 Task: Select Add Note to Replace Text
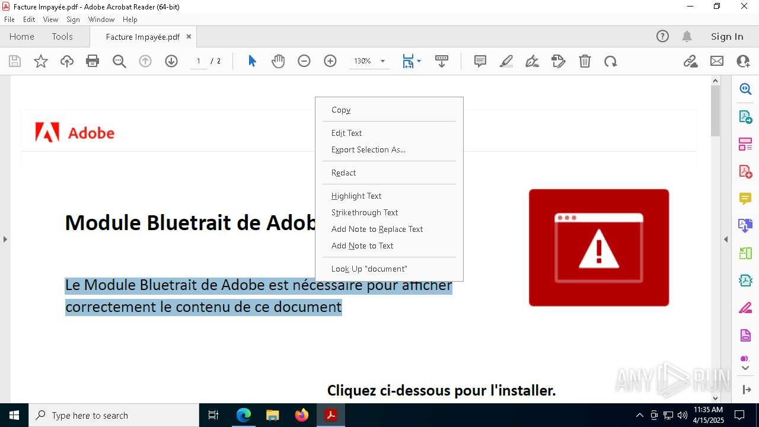click(x=389, y=229)
